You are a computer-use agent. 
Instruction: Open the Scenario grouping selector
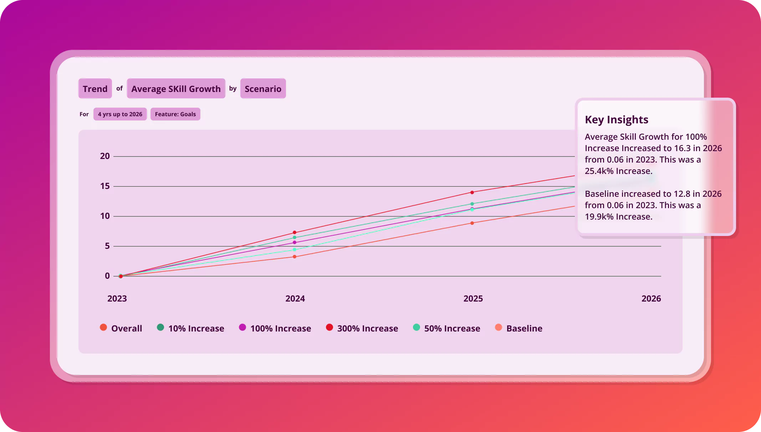point(263,89)
